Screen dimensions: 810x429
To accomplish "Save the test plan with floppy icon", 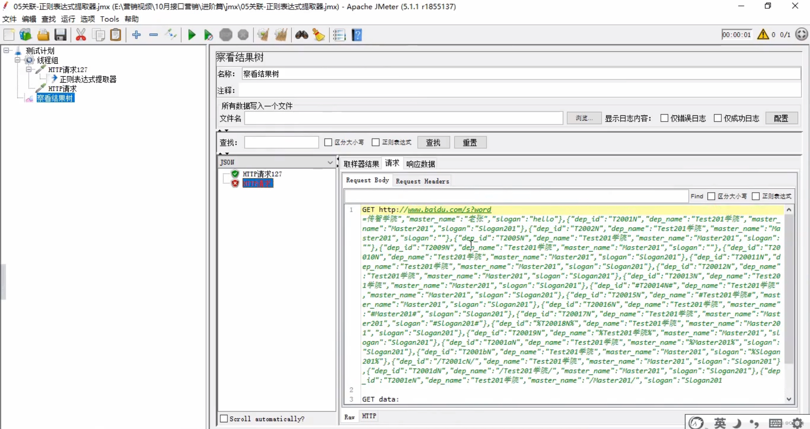I will (x=60, y=35).
